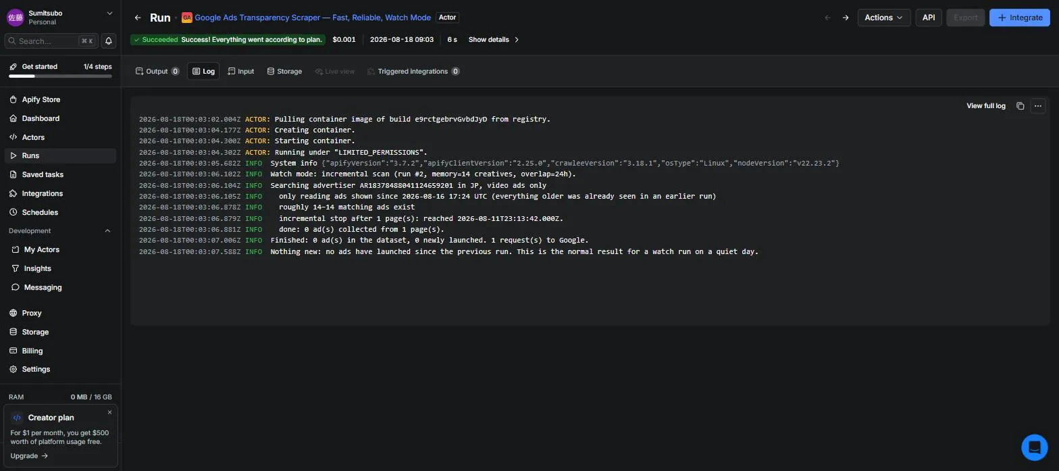Switch to the run's Storage tab
Viewport: 1059px width, 471px height.
[x=284, y=72]
